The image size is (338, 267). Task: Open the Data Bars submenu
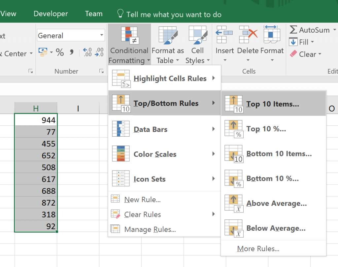coord(164,129)
